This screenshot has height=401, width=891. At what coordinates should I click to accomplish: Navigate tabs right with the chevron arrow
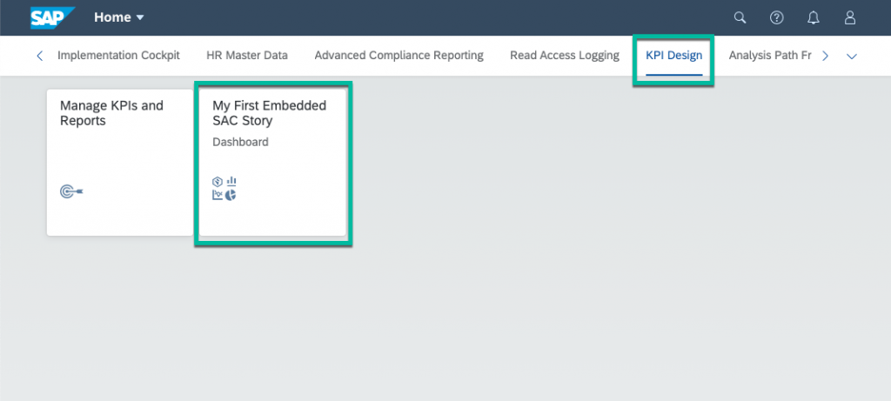[826, 56]
